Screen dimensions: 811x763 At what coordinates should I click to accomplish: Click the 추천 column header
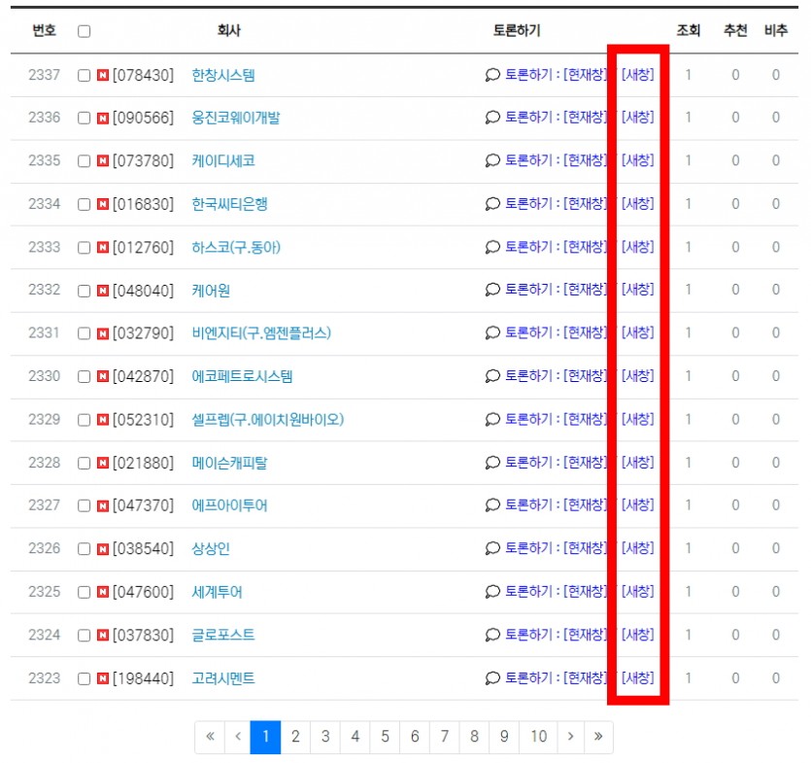click(735, 30)
